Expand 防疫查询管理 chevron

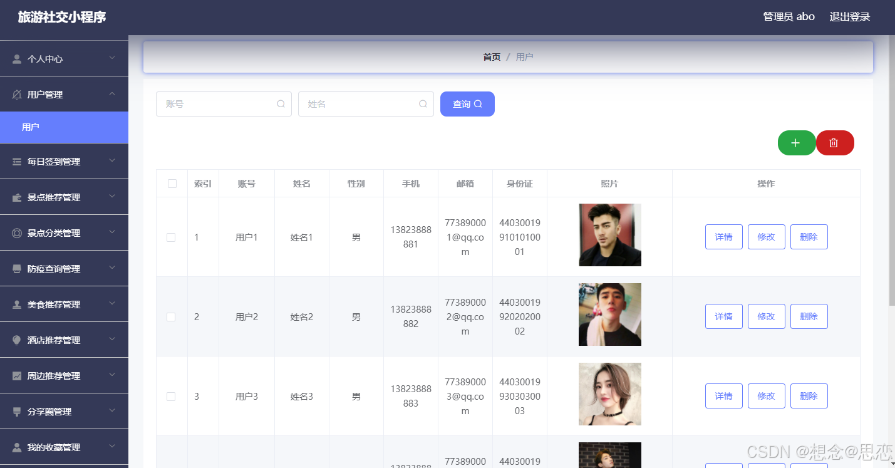[112, 268]
